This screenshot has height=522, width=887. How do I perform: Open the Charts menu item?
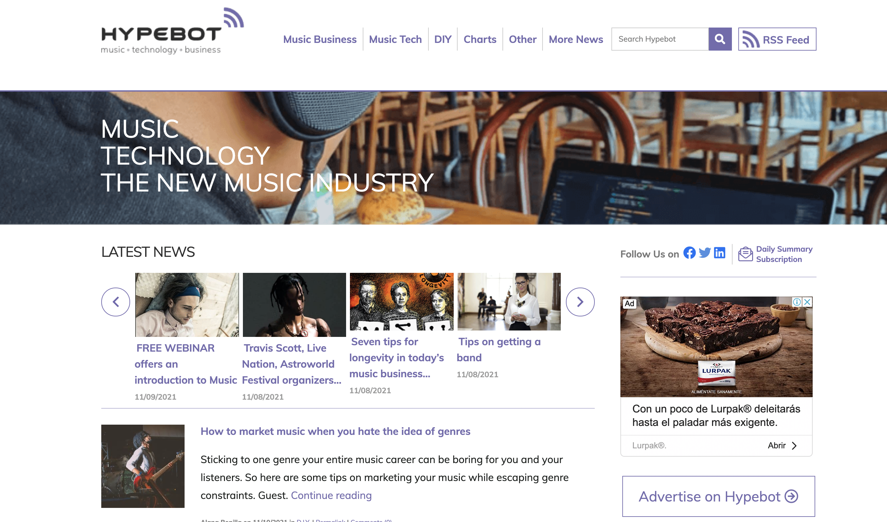pos(480,39)
